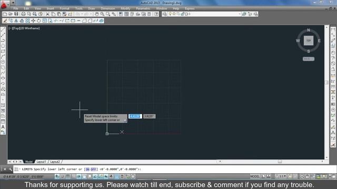337x189 pixels.
Task: Select the Rectangle tool in Draw toolbar
Action: click(3, 51)
